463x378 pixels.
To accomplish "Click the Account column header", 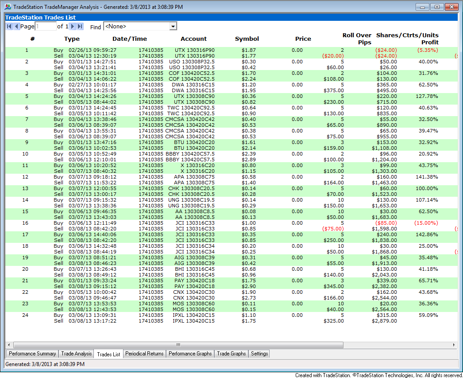I will [x=194, y=39].
